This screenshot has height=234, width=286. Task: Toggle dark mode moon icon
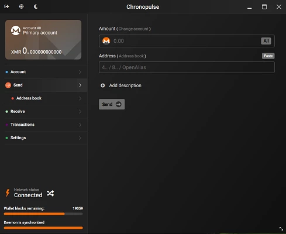36,6
